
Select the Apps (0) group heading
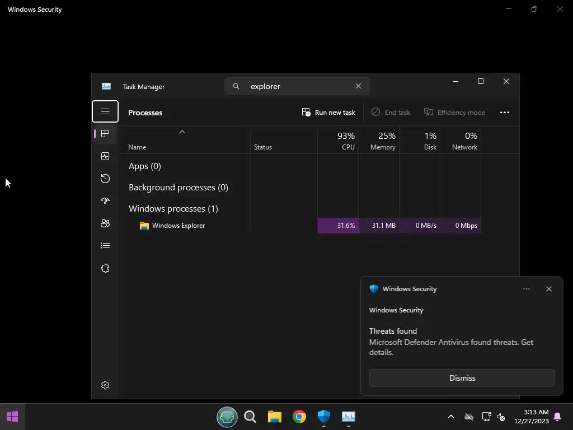[145, 166]
